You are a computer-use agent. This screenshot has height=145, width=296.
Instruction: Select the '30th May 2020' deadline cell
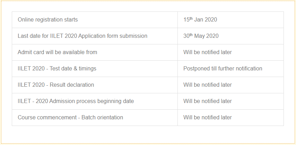201,36
